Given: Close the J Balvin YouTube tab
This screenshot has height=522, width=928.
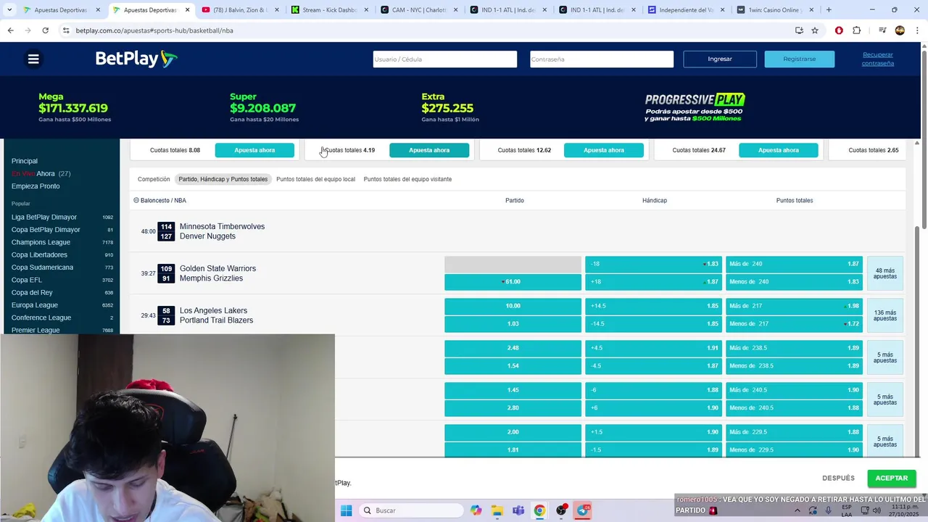Looking at the screenshot, I should pos(277,10).
